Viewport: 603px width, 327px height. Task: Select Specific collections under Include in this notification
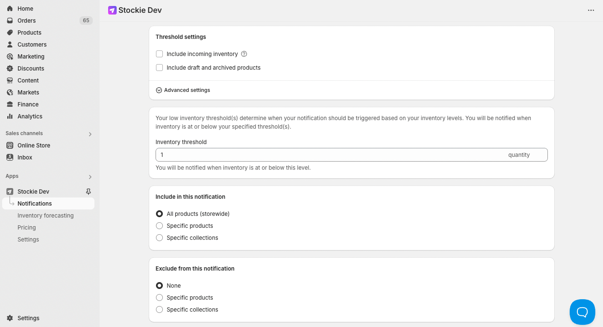coord(159,238)
